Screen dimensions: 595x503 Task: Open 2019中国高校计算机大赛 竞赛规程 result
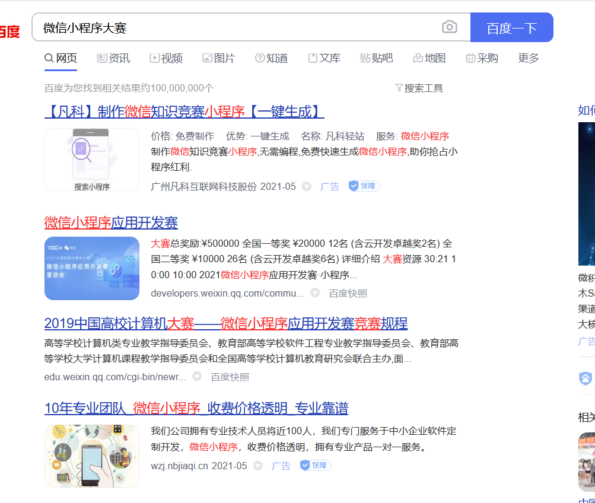click(226, 324)
